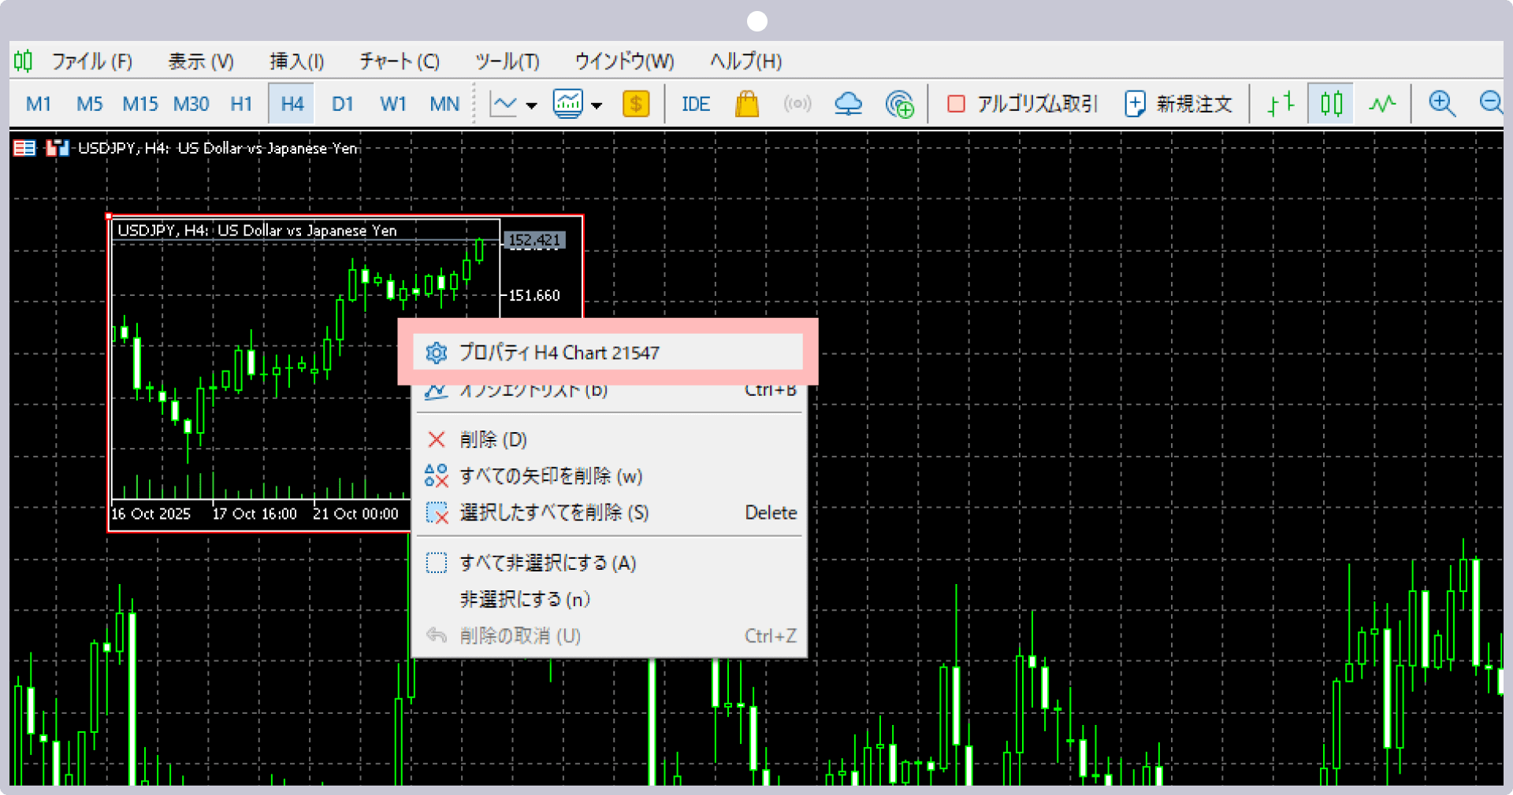Click the 152.421 price label

tap(534, 240)
